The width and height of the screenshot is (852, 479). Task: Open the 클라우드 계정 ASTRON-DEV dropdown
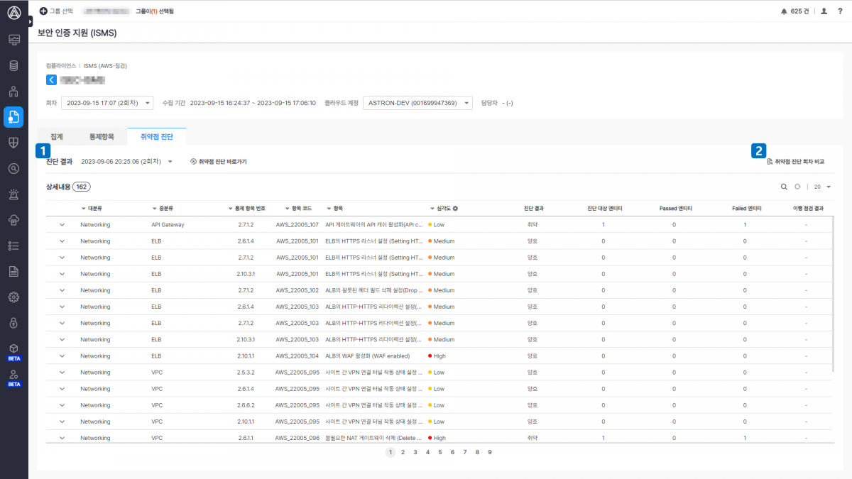[x=417, y=103]
